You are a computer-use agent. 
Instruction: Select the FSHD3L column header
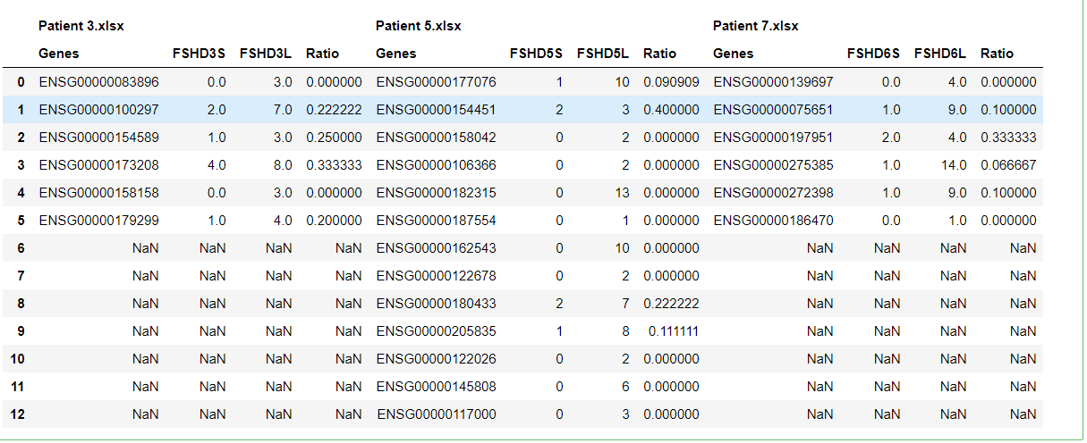(x=266, y=54)
